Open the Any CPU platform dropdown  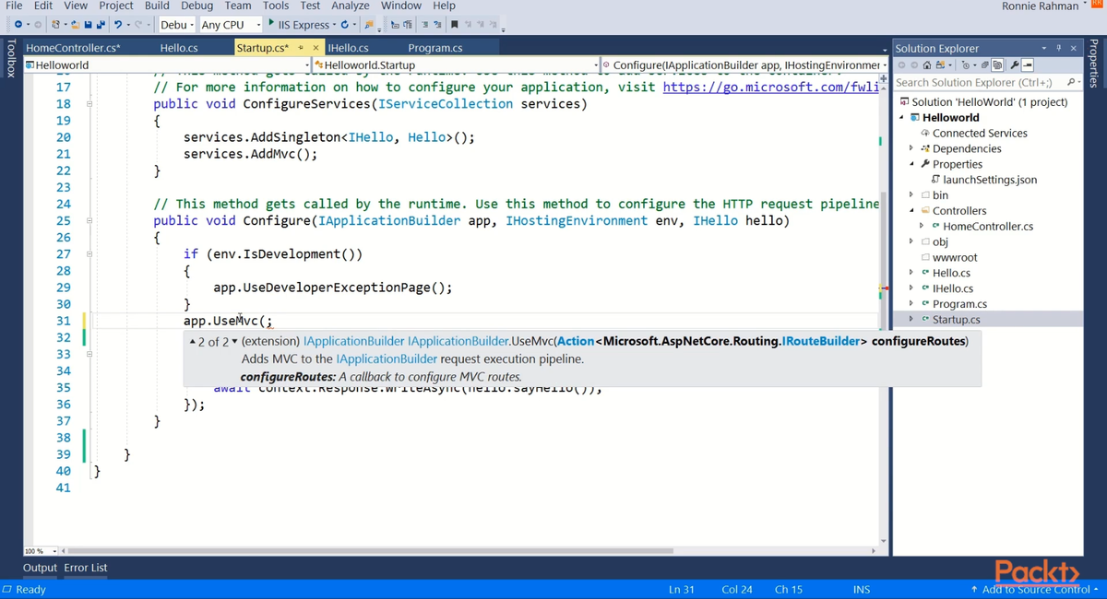click(x=231, y=25)
